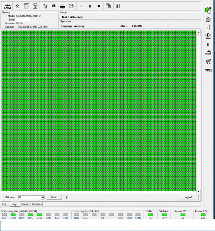
Task: Click the SATA0 port selector icon
Action: pyautogui.click(x=8, y=6)
